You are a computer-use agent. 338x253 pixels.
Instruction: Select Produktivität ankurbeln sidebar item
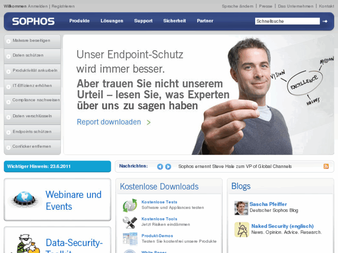(x=33, y=71)
